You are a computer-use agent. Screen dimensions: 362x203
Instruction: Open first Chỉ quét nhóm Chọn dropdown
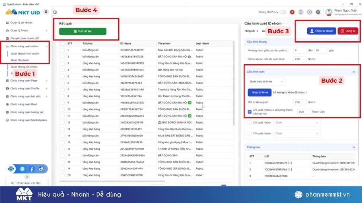[297, 123]
